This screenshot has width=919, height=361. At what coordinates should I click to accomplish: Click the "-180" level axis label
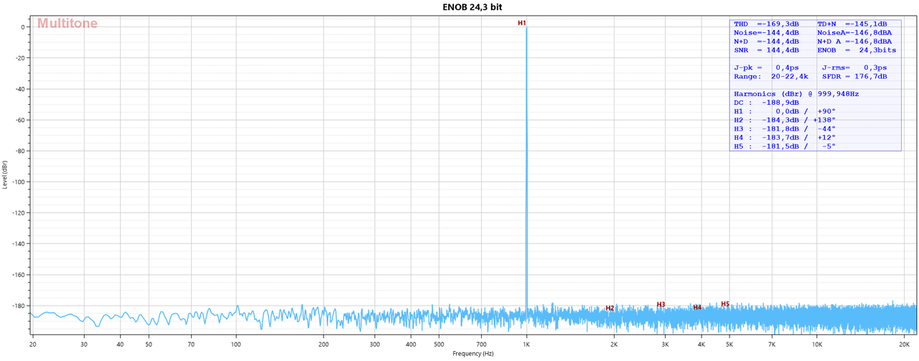coord(19,306)
